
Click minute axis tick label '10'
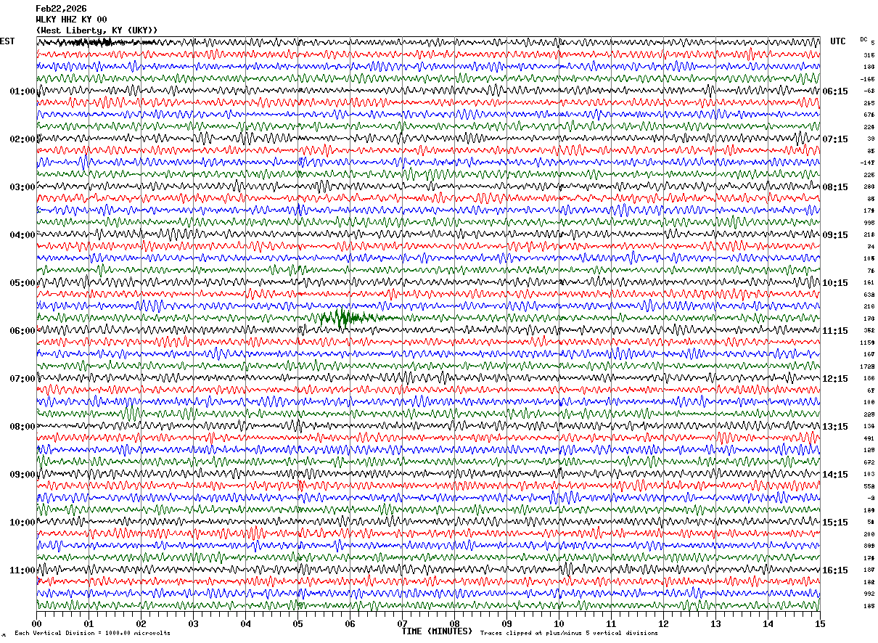tap(559, 624)
